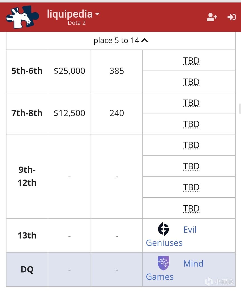241x293 pixels.
Task: Click the first TBD in 5th-6th row
Action: click(x=191, y=61)
